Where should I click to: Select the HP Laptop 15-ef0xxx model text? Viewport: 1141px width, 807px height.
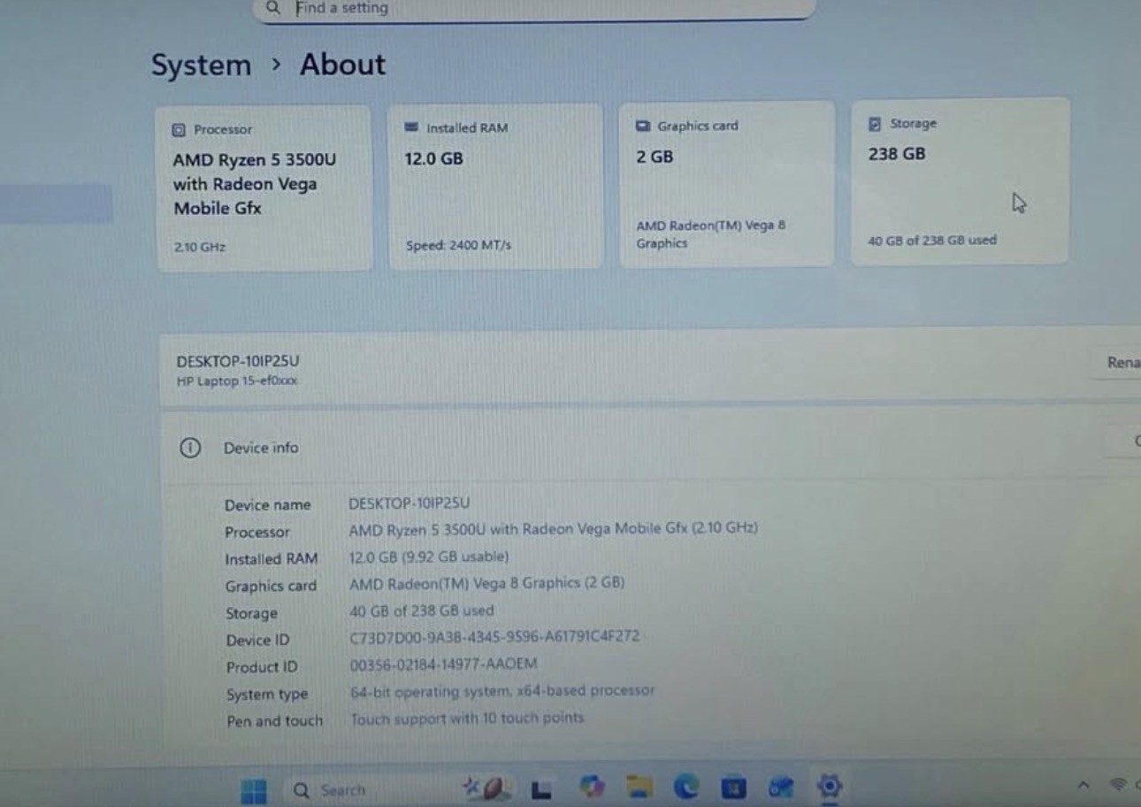pyautogui.click(x=237, y=381)
